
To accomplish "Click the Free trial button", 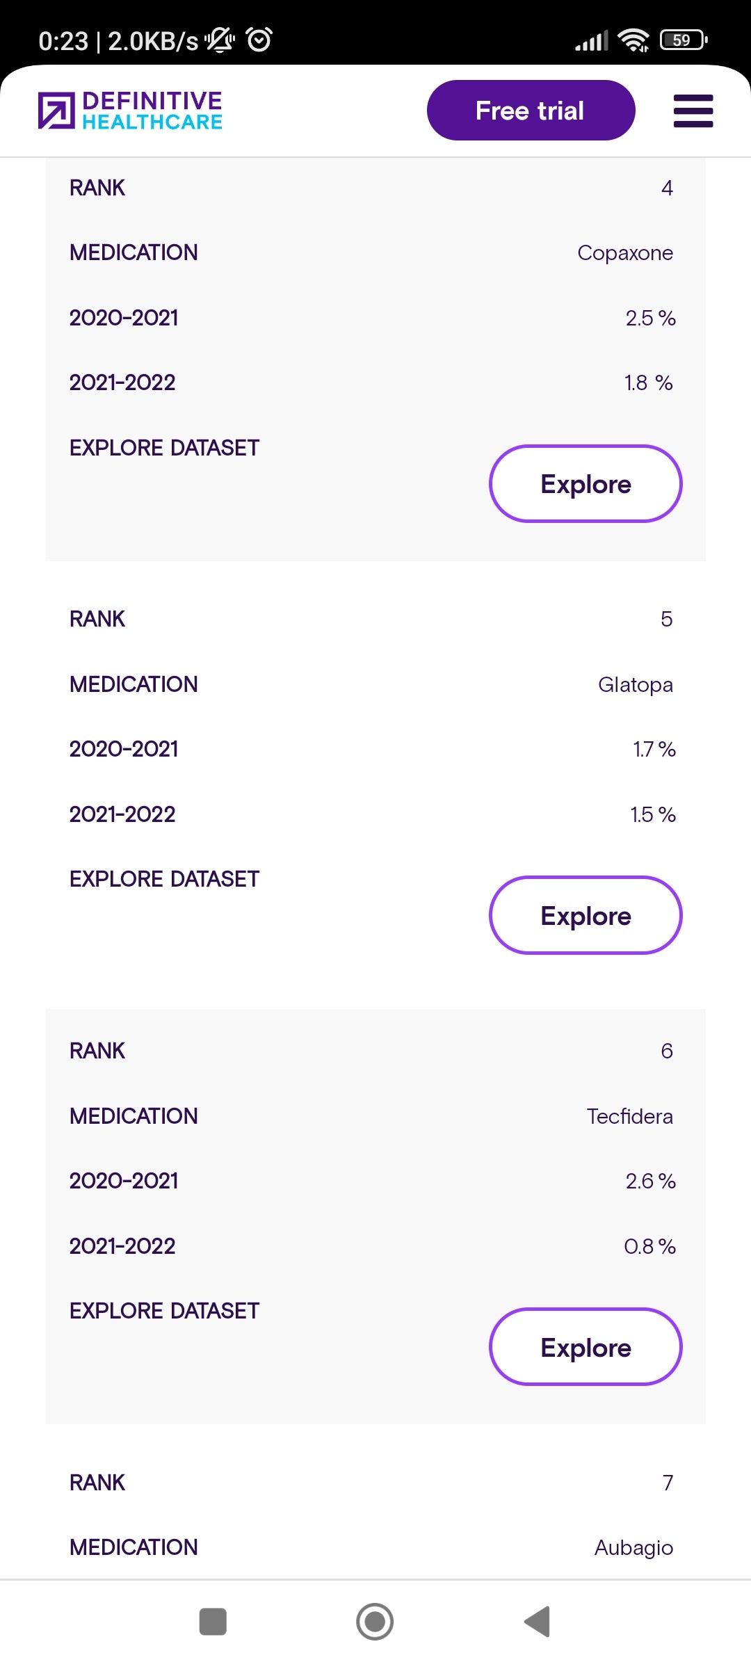I will tap(531, 111).
